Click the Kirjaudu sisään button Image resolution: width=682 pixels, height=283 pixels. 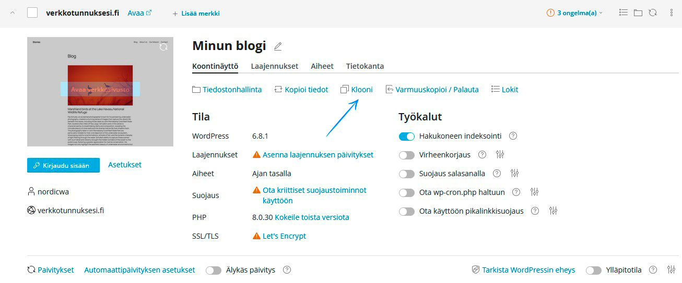pyautogui.click(x=63, y=165)
